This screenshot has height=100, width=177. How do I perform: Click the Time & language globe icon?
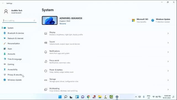point(5,59)
